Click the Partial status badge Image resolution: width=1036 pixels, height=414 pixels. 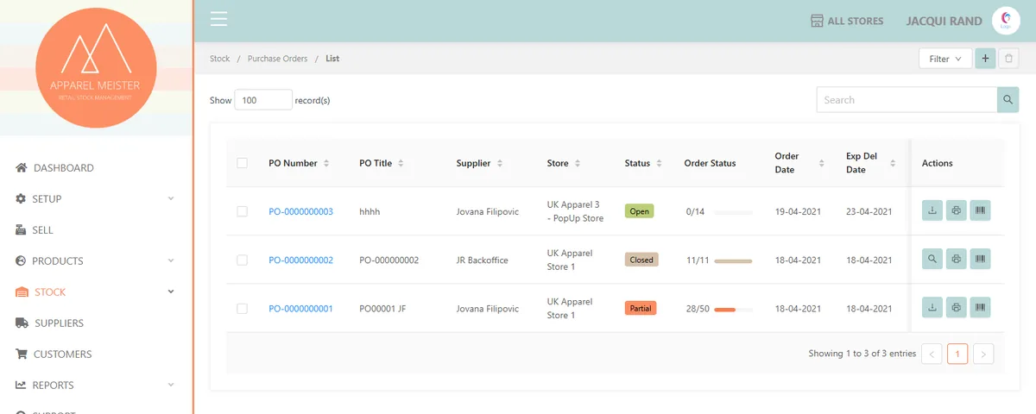point(641,308)
